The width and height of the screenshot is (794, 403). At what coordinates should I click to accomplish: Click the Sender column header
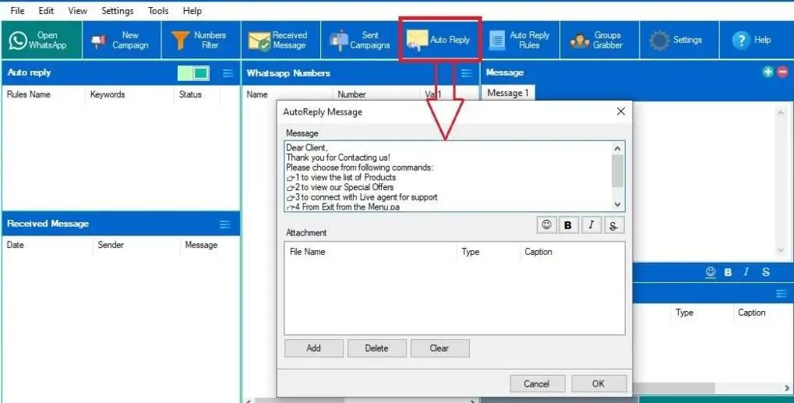click(x=111, y=245)
